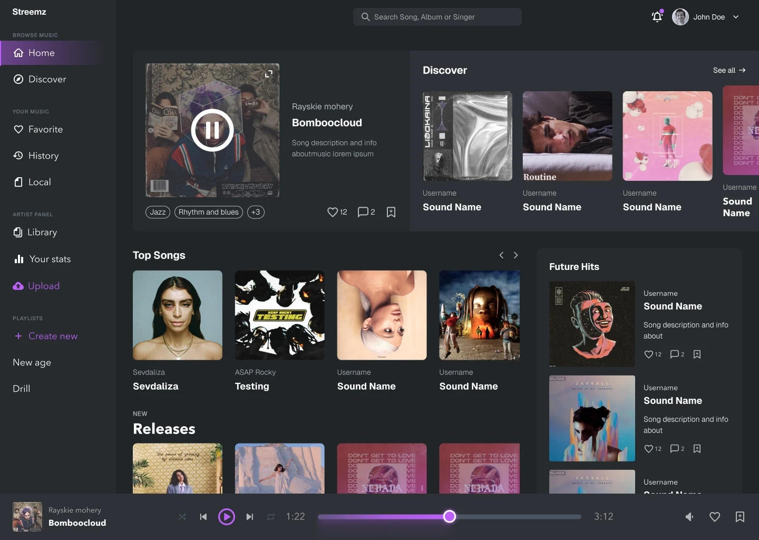Open the Drill playlist

[21, 389]
